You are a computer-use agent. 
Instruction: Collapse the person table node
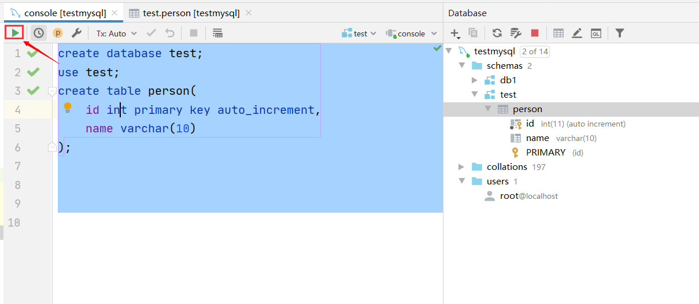488,109
